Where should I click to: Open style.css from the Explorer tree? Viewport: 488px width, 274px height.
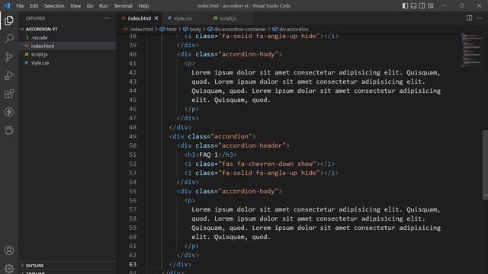(x=40, y=62)
